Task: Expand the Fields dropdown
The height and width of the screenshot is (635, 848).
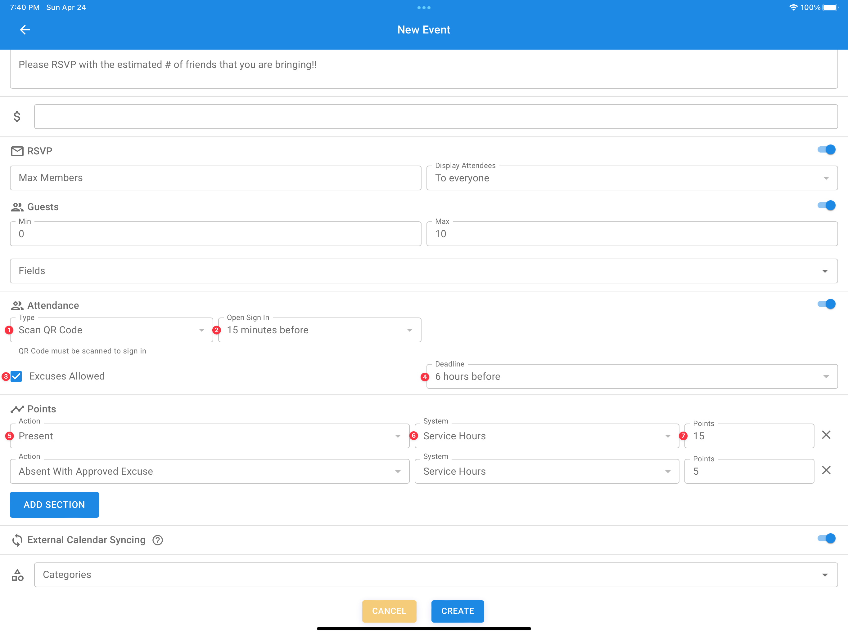Action: [x=424, y=271]
